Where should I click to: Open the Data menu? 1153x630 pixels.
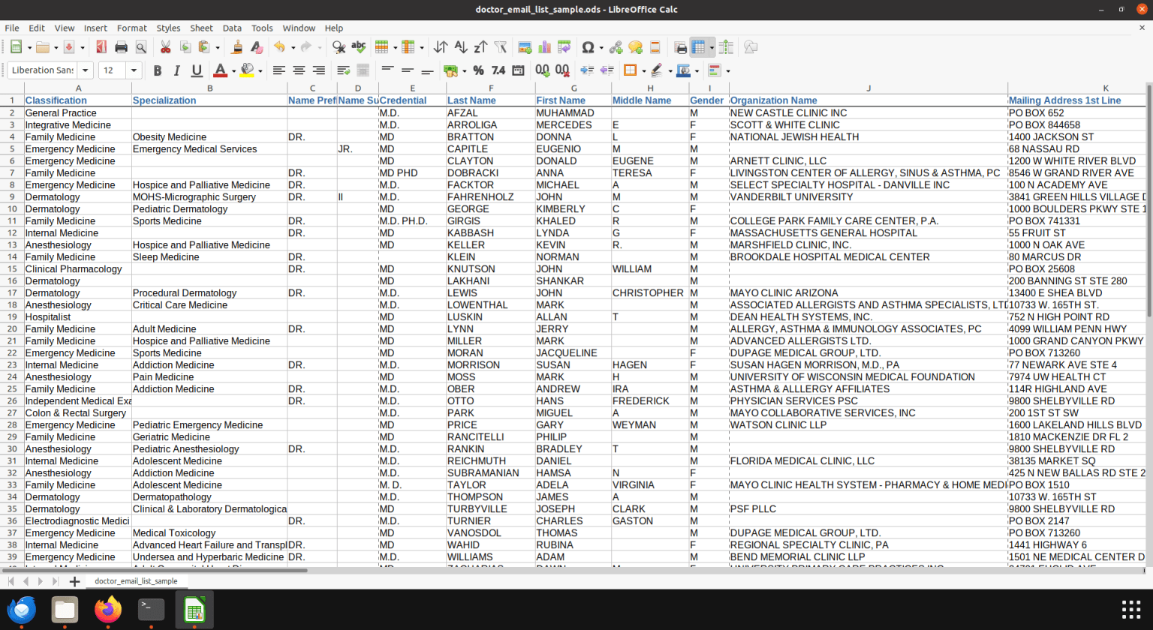[x=232, y=28]
